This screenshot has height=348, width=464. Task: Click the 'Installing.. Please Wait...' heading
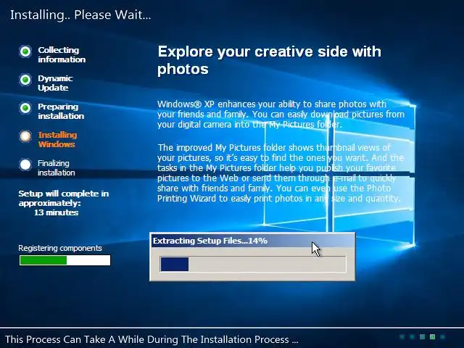tap(80, 14)
